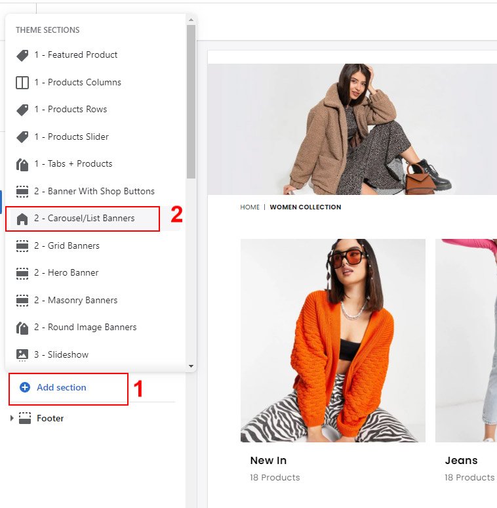
Task: Click the icon beside Carousel/List Banners
Action: pyautogui.click(x=22, y=219)
